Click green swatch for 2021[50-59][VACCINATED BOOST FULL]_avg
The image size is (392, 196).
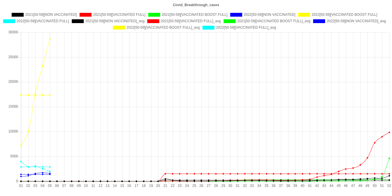229,21
